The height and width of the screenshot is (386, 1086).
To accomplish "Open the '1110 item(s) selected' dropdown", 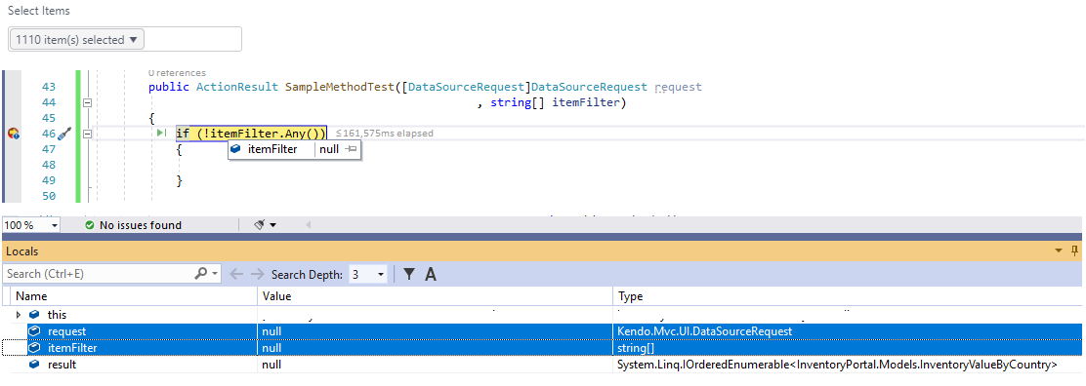I will [x=77, y=39].
